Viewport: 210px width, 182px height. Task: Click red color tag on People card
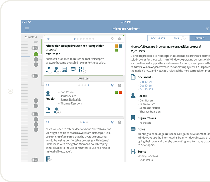pyautogui.click(x=121, y=92)
